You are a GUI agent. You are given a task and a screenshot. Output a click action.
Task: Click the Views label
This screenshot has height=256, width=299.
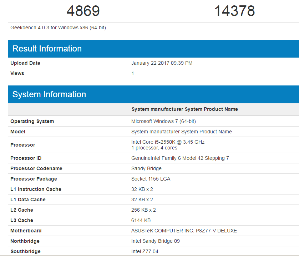pyautogui.click(x=17, y=73)
